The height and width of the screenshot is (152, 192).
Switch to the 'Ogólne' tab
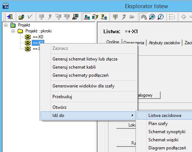[113, 42]
